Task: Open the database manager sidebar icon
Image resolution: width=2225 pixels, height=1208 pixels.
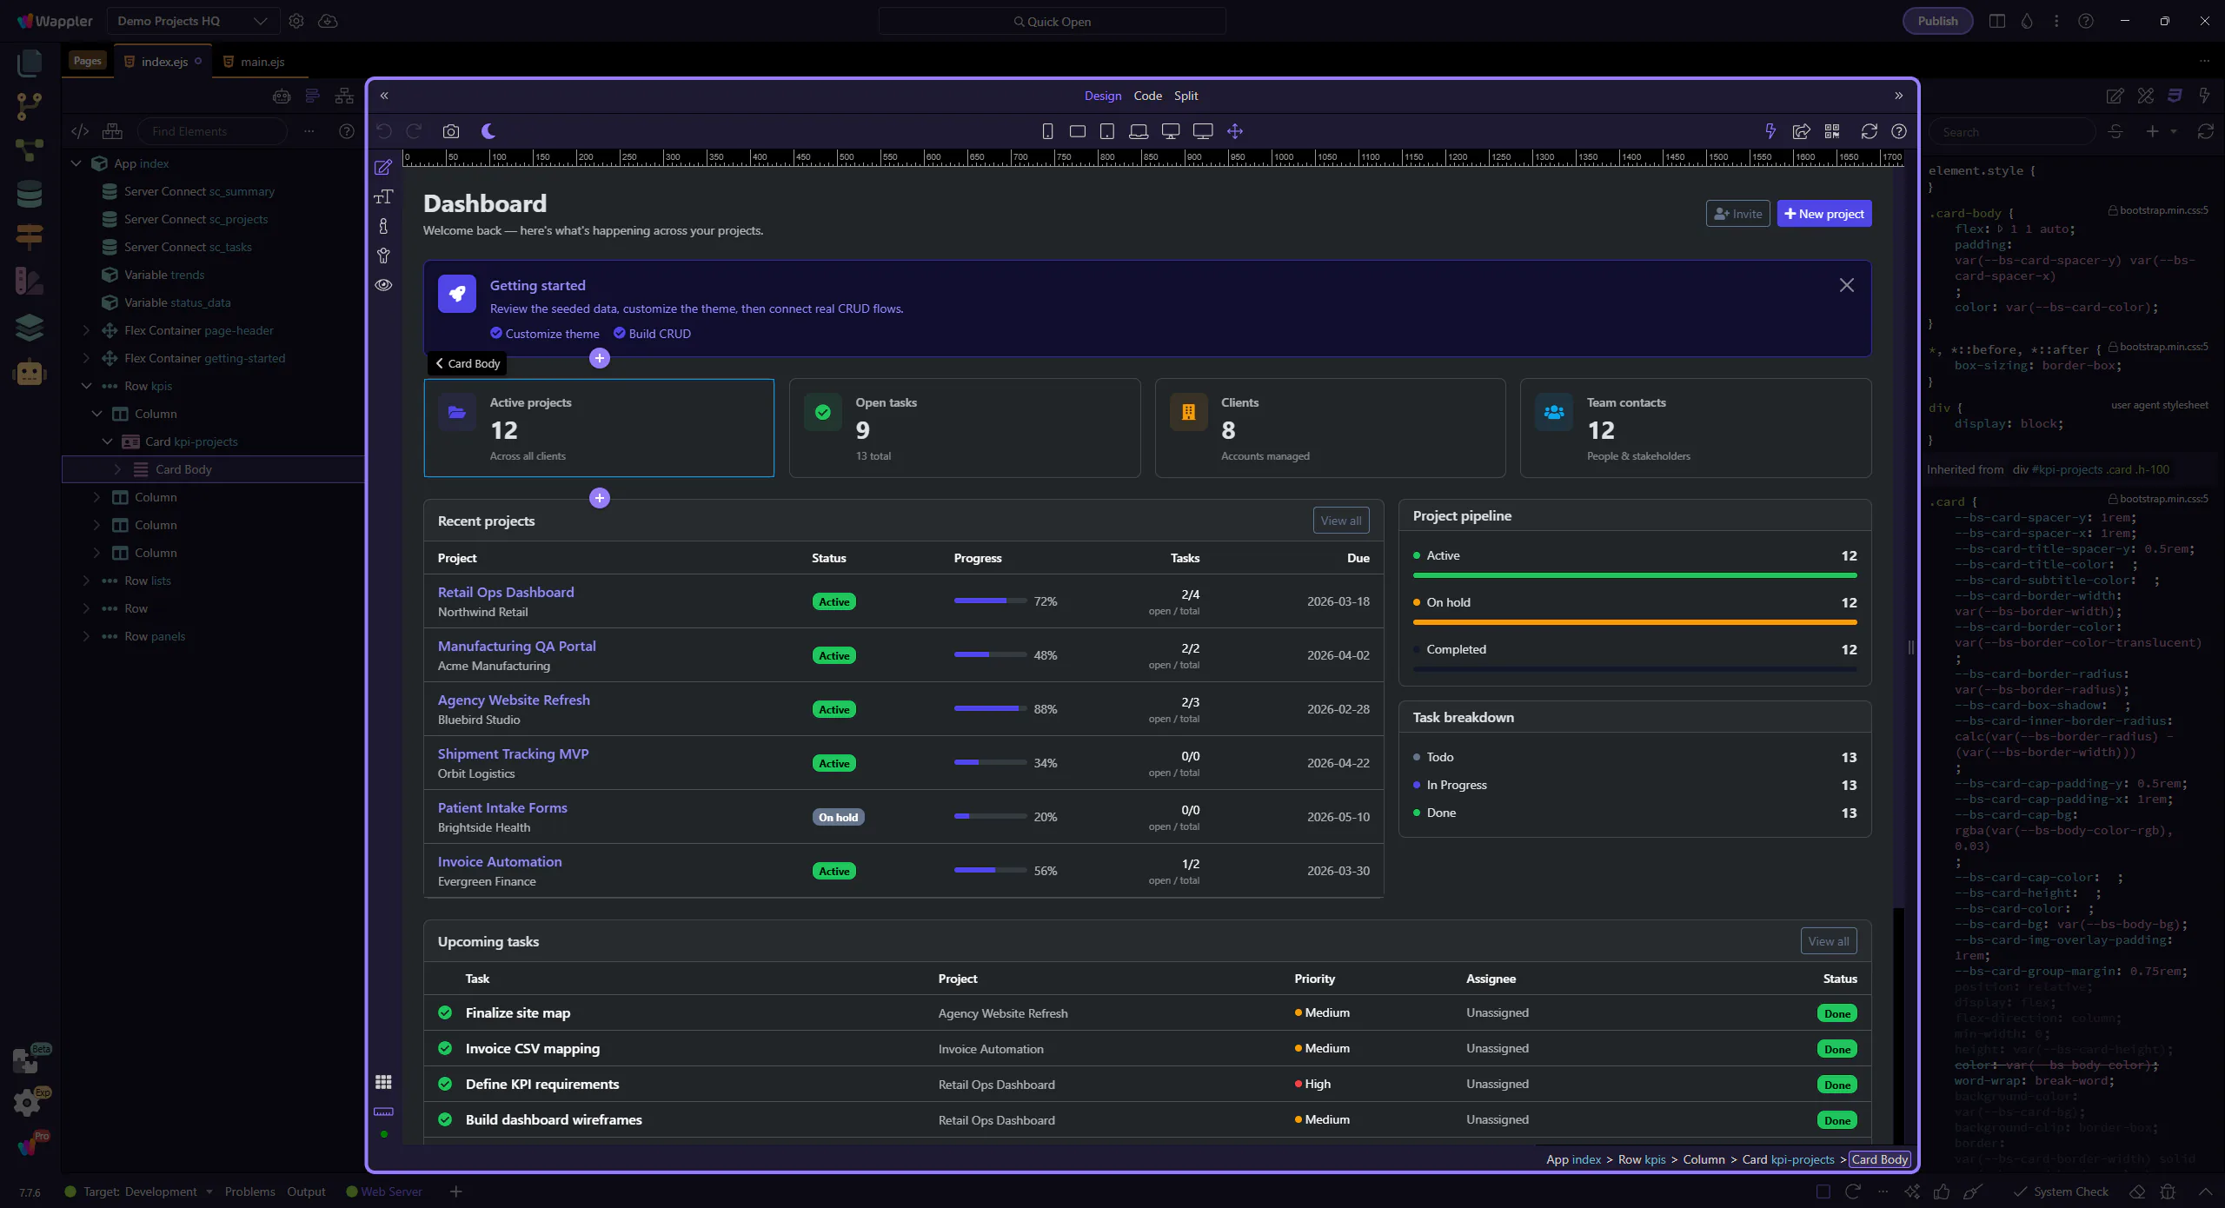Action: click(x=29, y=193)
